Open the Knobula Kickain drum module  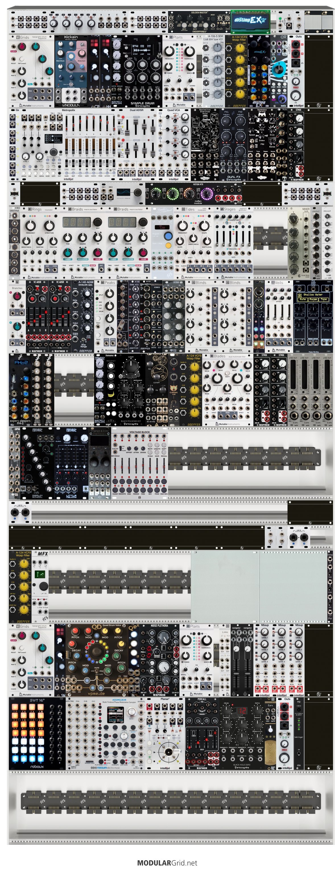(71, 71)
